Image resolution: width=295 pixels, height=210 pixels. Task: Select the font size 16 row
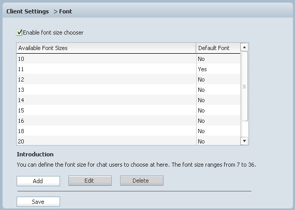tap(128, 121)
